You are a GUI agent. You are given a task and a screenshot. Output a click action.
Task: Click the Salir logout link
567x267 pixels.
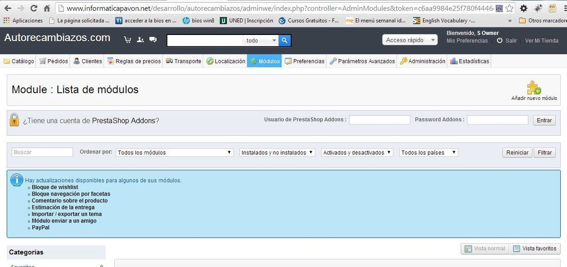511,41
